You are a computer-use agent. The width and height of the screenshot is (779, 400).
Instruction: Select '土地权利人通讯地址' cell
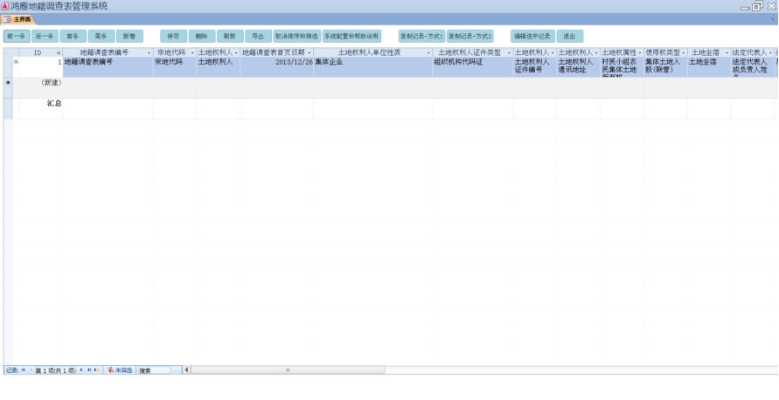point(578,67)
